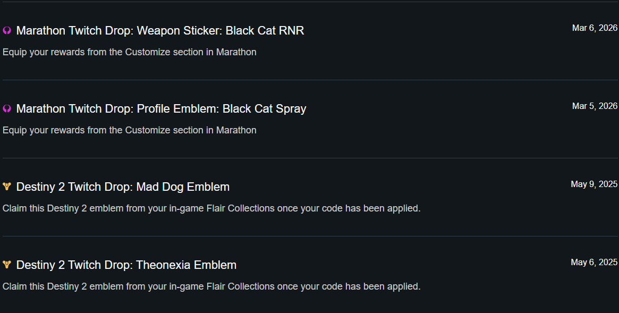Click the Mar 6, 2026 date
Viewport: 619px width, 313px height.
click(595, 28)
